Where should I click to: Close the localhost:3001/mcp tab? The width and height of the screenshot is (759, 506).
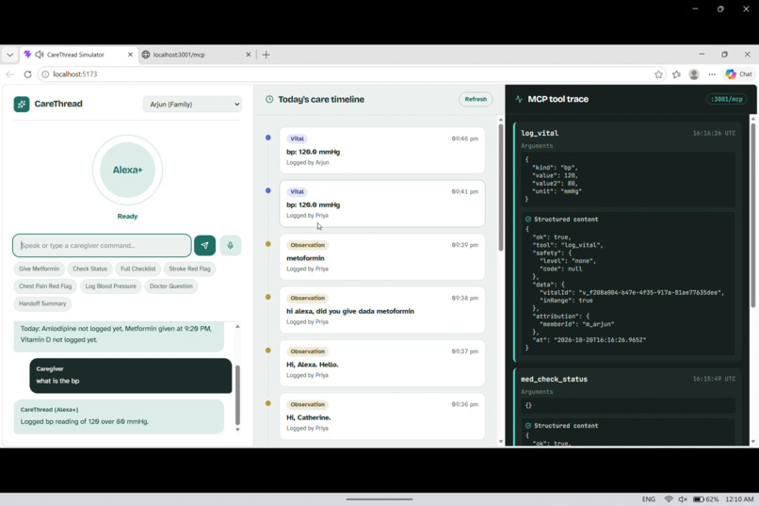(x=249, y=55)
